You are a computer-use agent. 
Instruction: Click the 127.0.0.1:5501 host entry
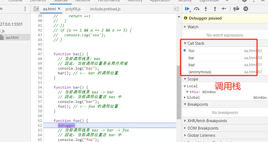point(11,24)
